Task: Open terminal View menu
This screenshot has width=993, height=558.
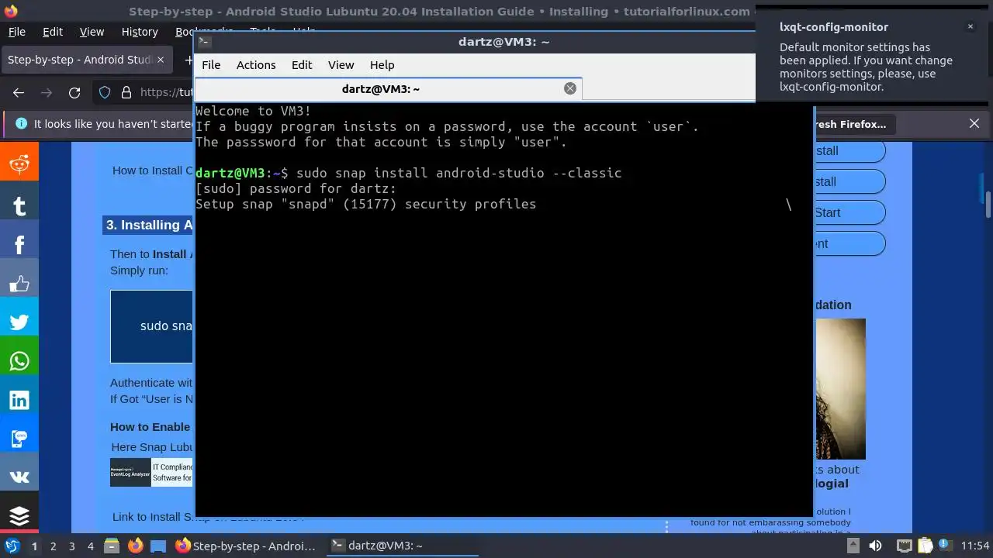Action: [x=341, y=65]
